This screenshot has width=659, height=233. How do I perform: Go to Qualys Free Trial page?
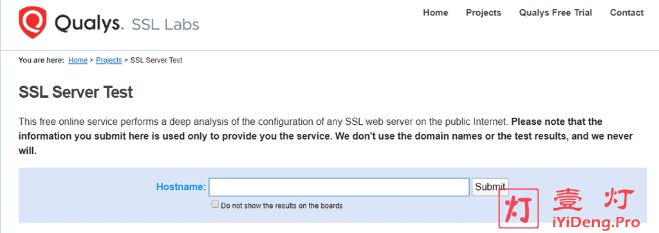(555, 13)
